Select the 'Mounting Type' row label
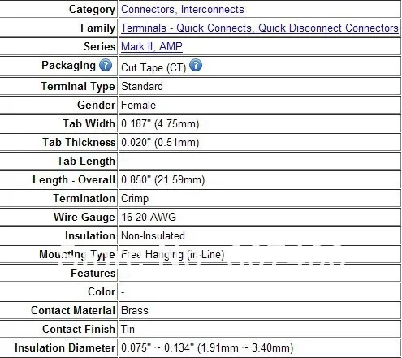The height and width of the screenshot is (358, 402). 77,255
